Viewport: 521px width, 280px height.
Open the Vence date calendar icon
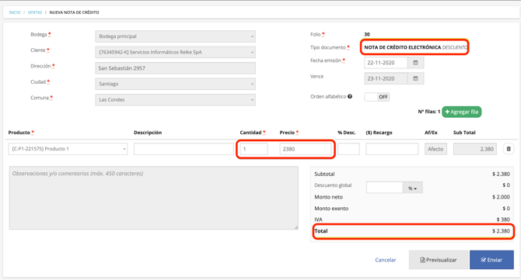[415, 78]
